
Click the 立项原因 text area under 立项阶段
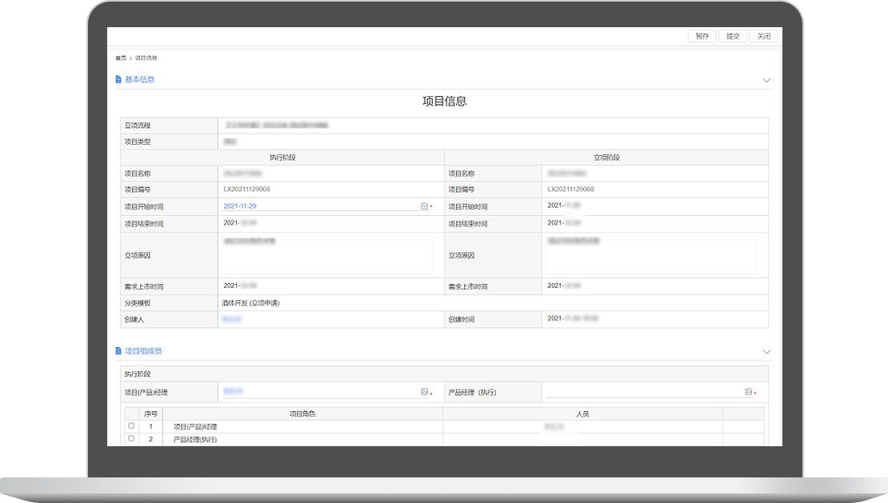pos(650,255)
